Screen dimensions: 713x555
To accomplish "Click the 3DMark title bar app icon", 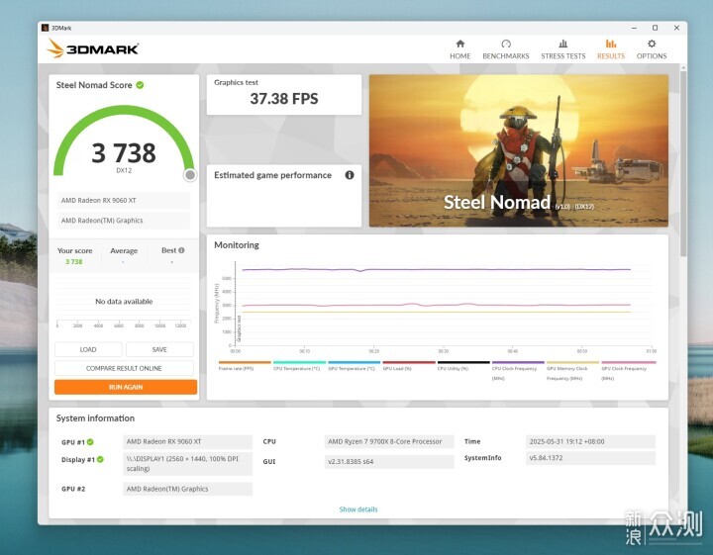I will (x=45, y=28).
